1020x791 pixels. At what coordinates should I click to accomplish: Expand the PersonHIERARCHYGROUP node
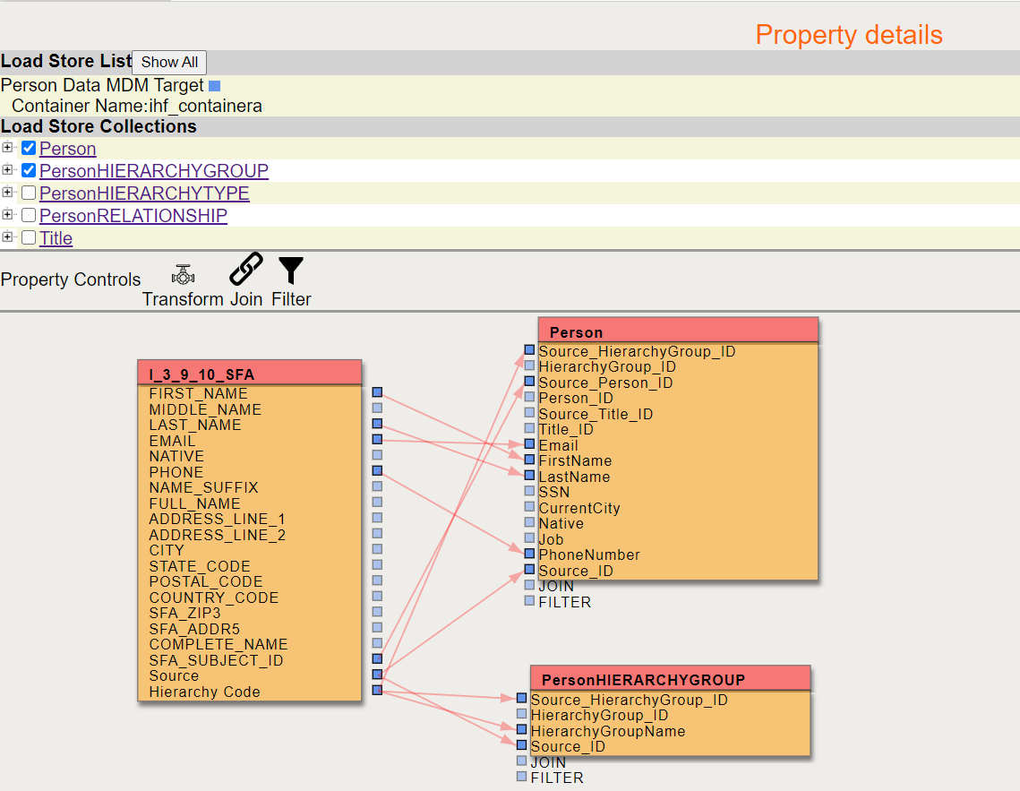[7, 170]
